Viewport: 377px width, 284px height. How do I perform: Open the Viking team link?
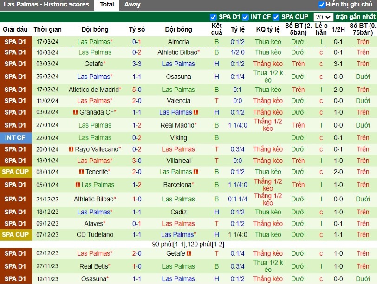click(178, 138)
